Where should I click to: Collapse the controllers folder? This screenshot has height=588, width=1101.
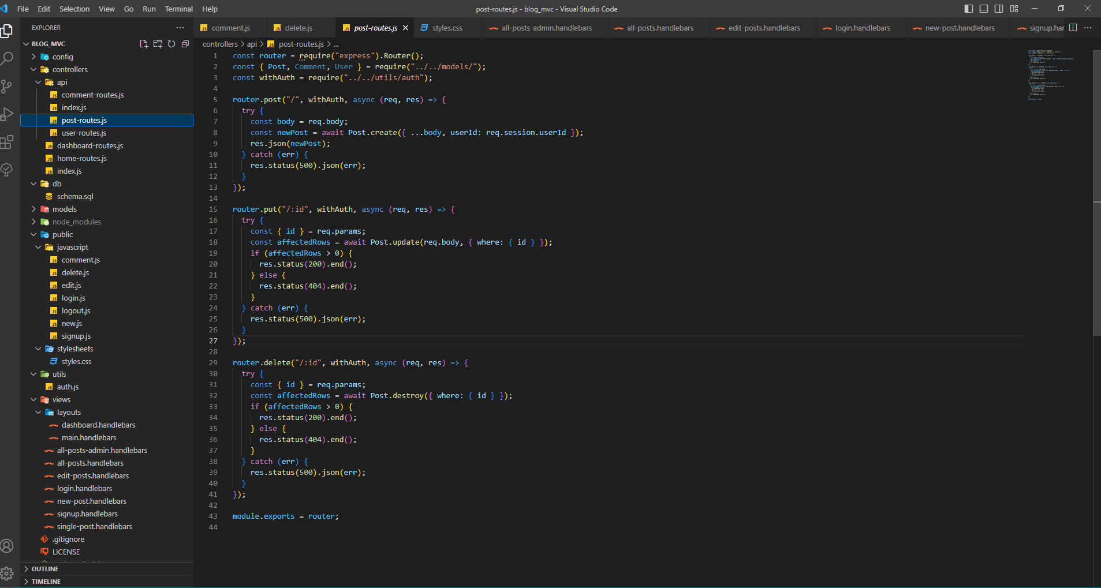33,69
